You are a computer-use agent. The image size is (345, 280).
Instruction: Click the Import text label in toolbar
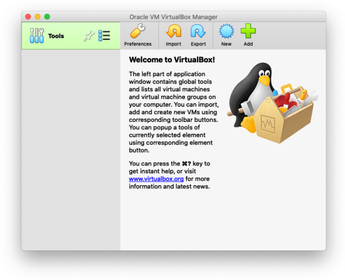point(173,44)
